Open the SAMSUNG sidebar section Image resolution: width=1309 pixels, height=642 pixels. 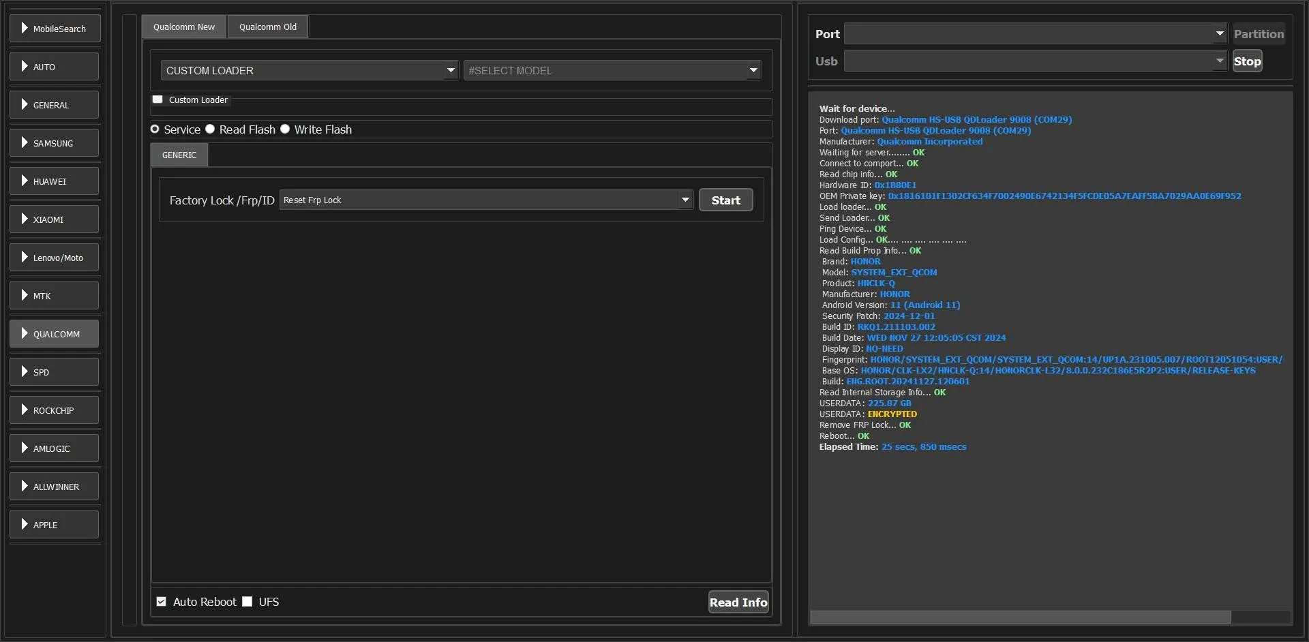point(55,143)
